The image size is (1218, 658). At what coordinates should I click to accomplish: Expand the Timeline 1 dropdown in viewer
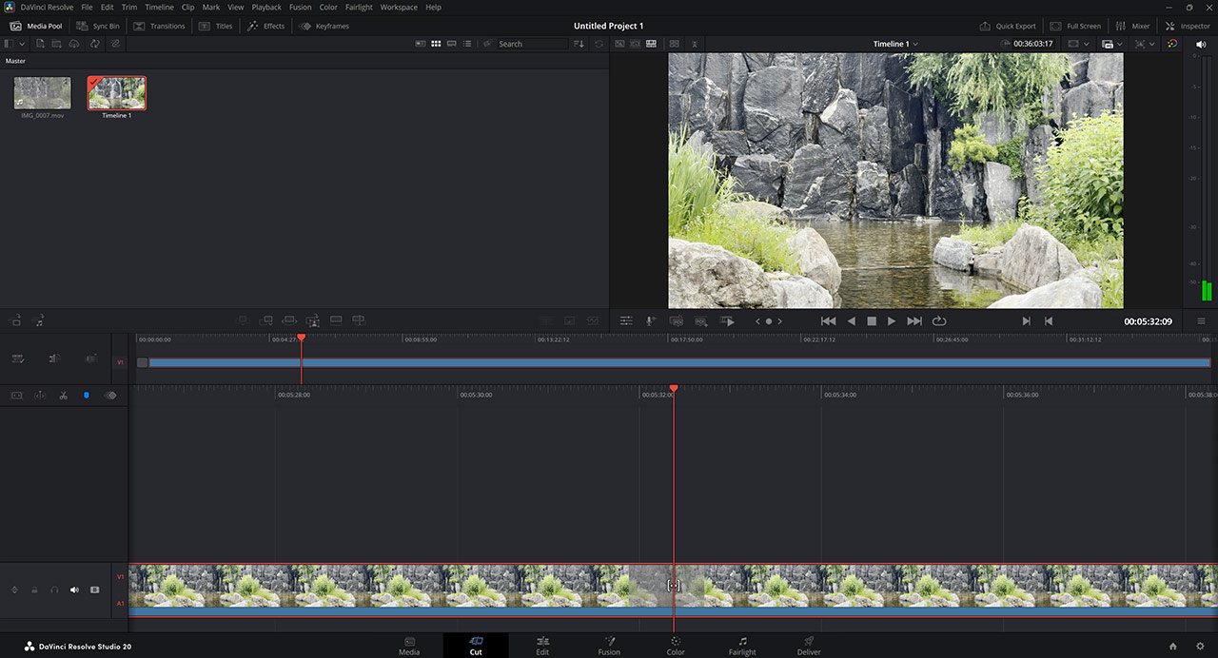pos(895,44)
